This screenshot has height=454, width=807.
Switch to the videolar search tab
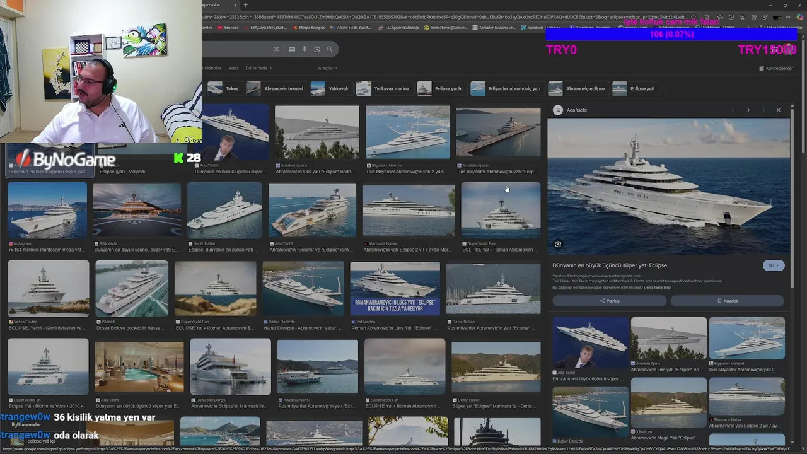(212, 68)
